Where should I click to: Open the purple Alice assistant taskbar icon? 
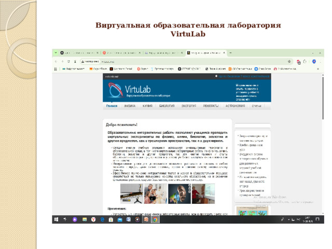pos(75,219)
